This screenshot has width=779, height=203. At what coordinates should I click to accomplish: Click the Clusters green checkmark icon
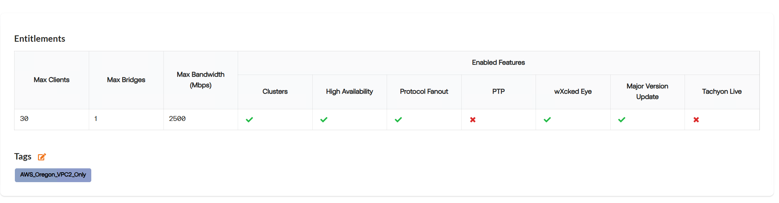click(x=249, y=120)
